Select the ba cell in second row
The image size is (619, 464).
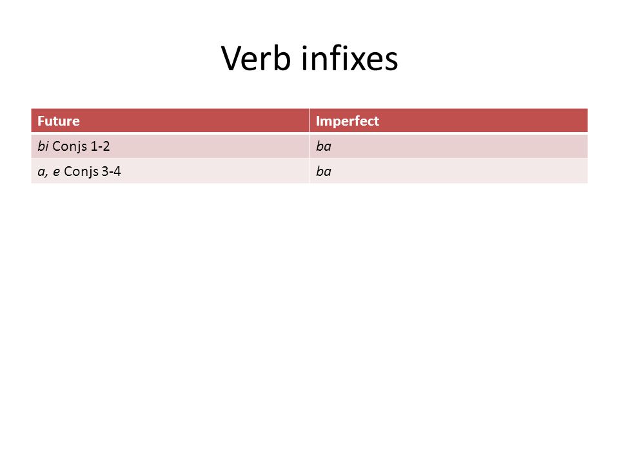tap(449, 171)
